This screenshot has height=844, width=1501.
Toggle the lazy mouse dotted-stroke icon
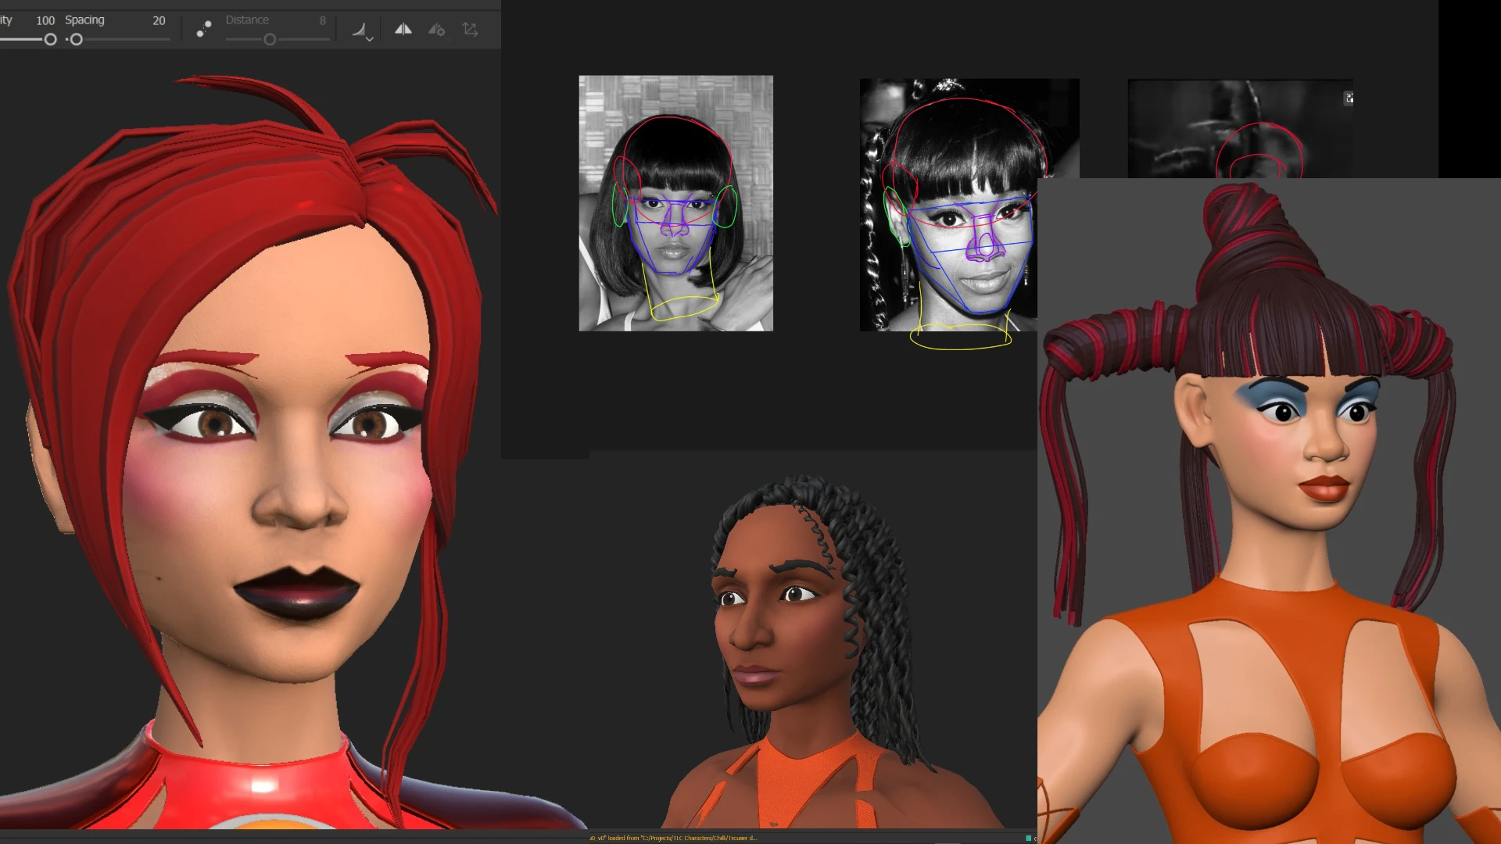[x=204, y=29]
